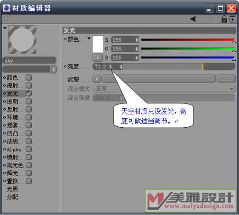Disable the 发光 channel checkbox
The width and height of the screenshot is (239, 215).
tap(28, 93)
